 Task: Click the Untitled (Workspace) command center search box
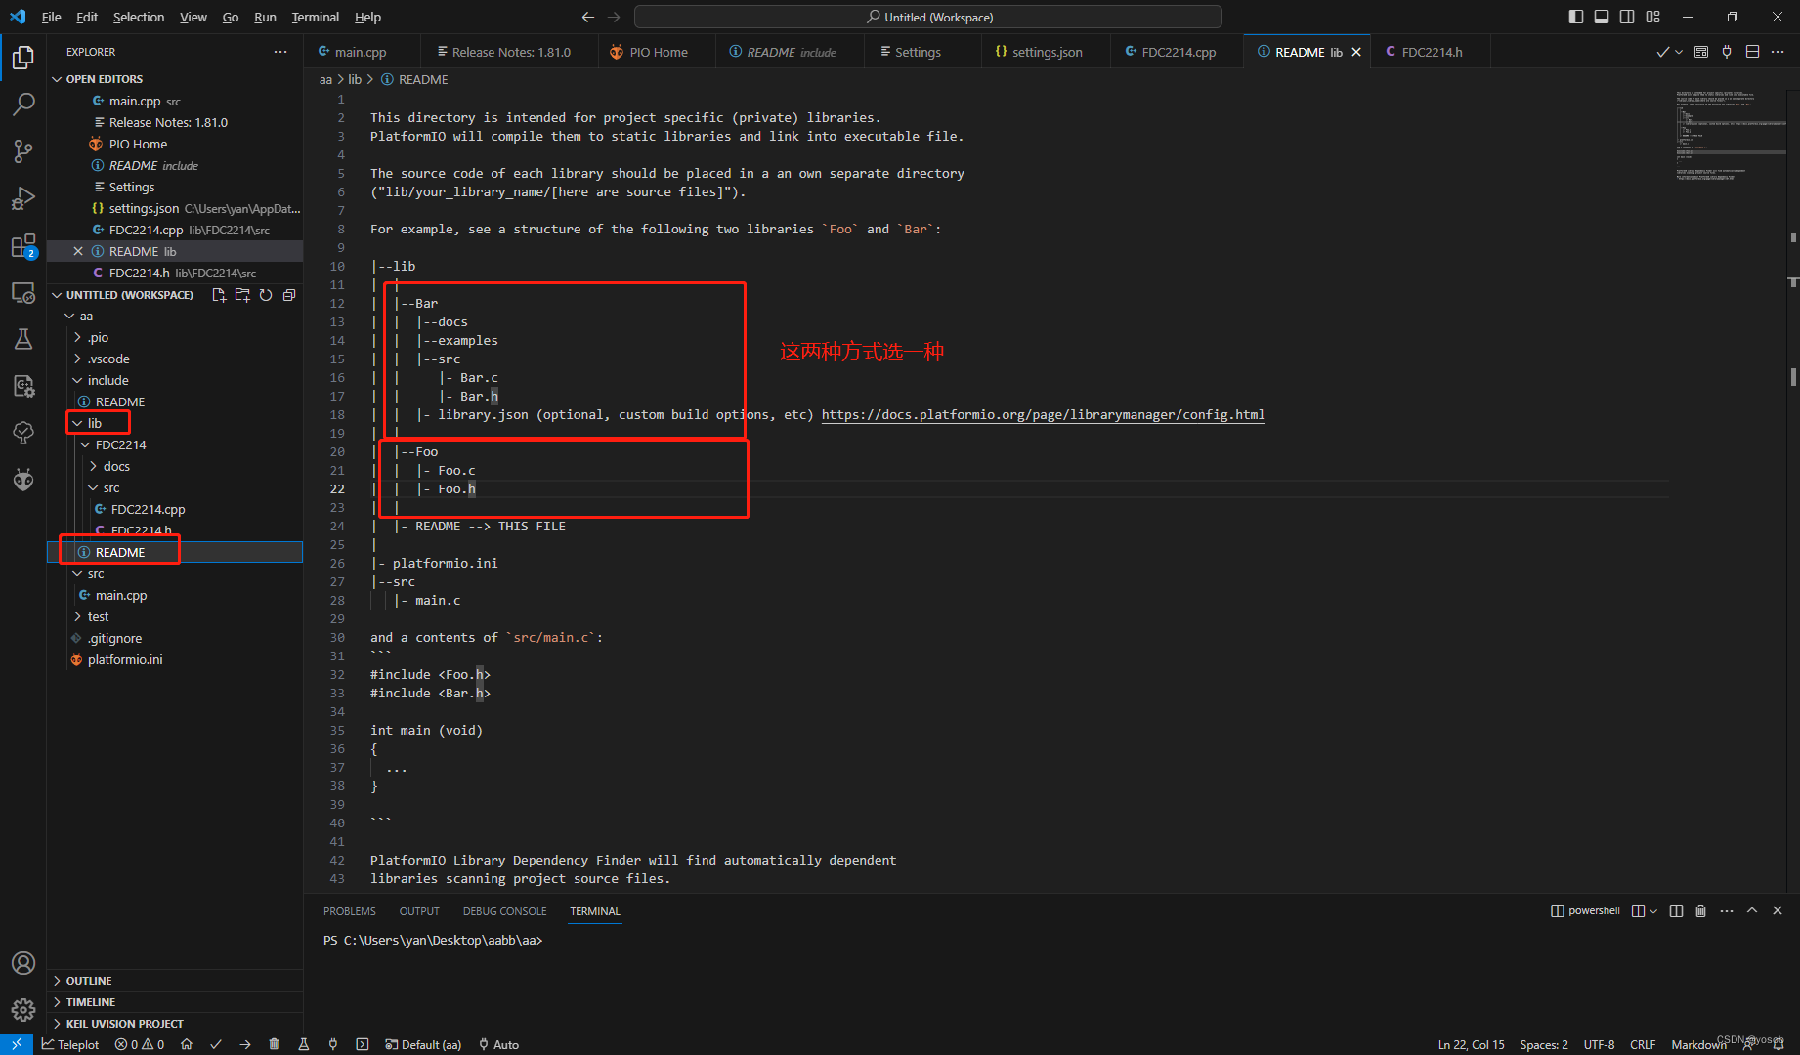pyautogui.click(x=928, y=17)
